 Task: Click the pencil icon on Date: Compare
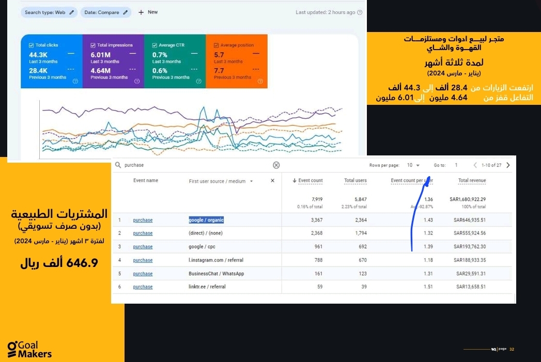click(125, 12)
